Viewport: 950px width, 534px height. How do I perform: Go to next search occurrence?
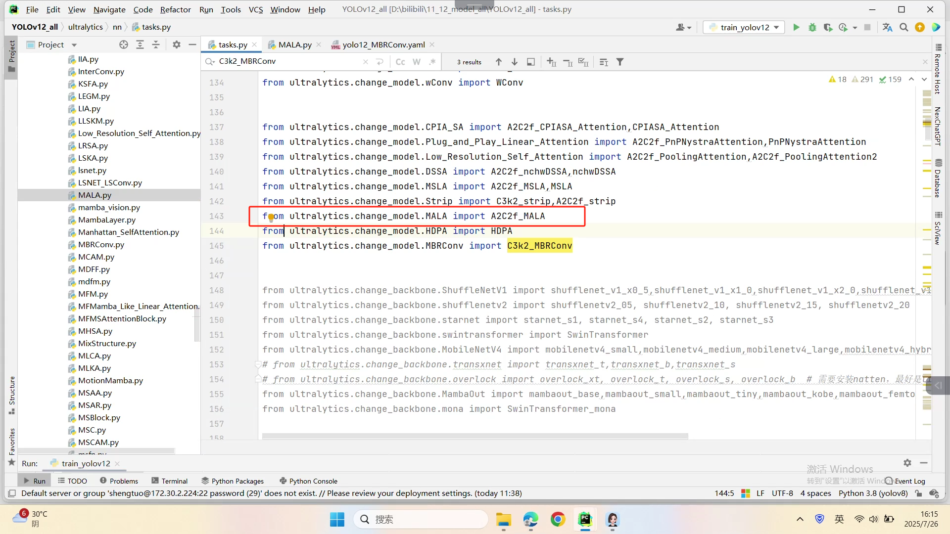pos(515,62)
